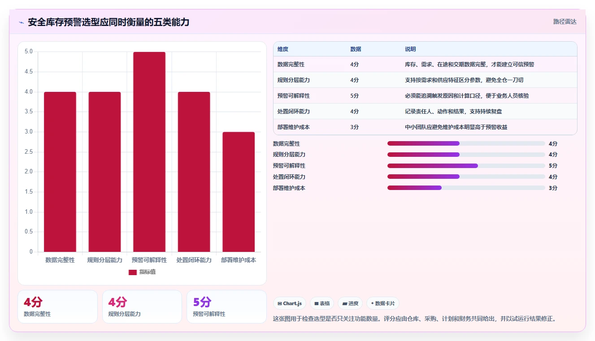This screenshot has height=341, width=595.
Task: Click the 处置闭环能力 progress bar
Action: pos(466,177)
